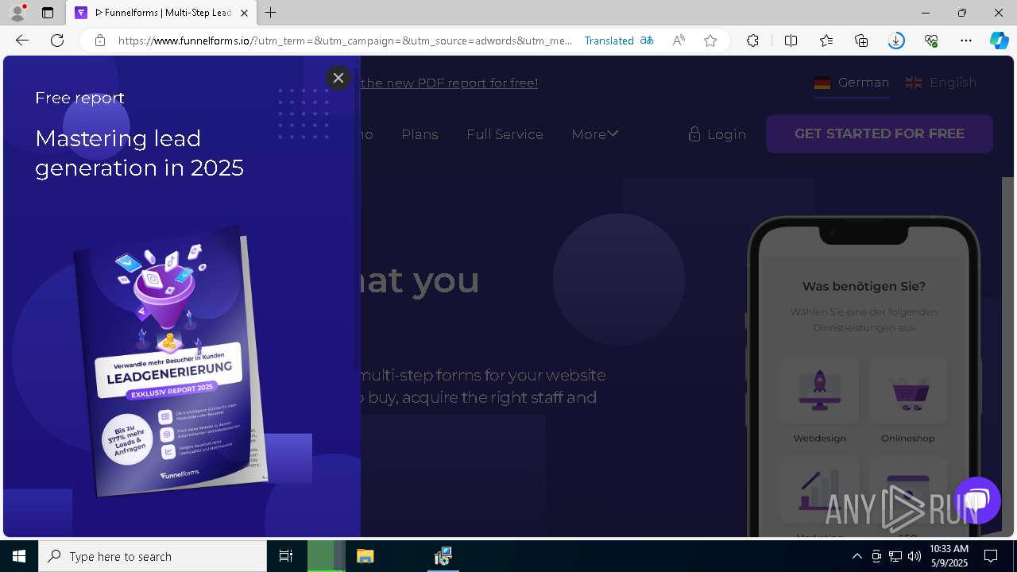This screenshot has height=572, width=1017.
Task: Switch language to English
Action: click(941, 83)
